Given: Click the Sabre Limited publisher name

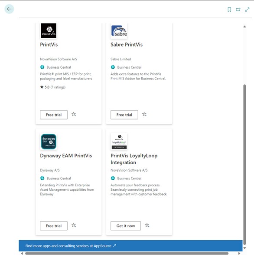Looking at the screenshot, I should pos(121,59).
